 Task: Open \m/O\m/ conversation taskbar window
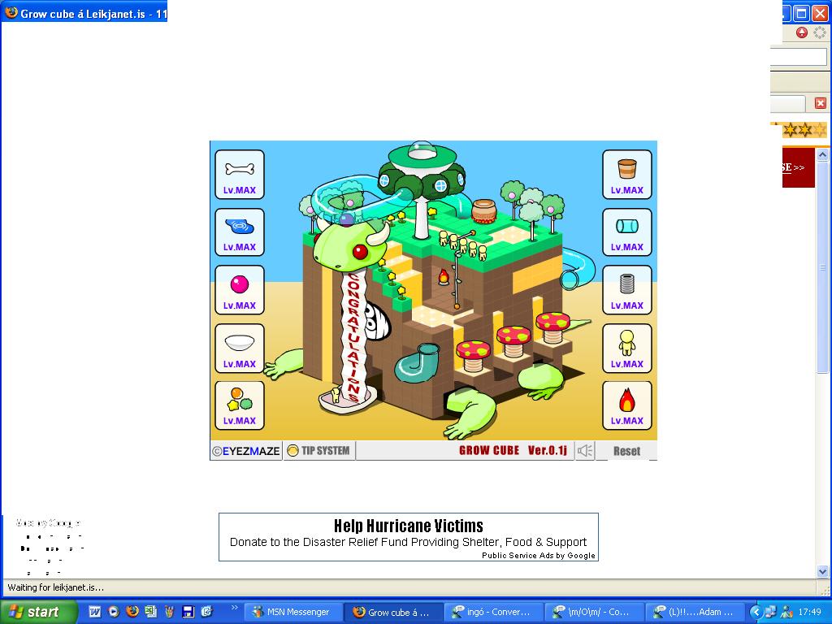[594, 612]
